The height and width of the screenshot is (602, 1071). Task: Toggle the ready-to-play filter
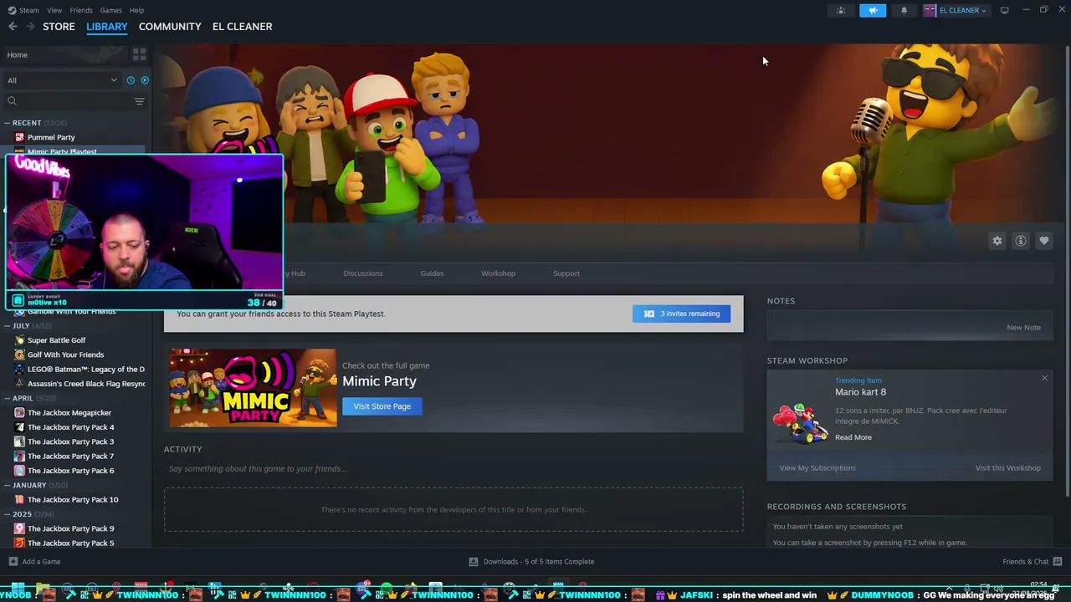pyautogui.click(x=145, y=80)
